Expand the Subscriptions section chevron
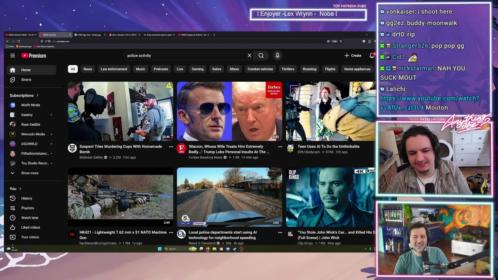The height and width of the screenshot is (280, 498). (37, 95)
